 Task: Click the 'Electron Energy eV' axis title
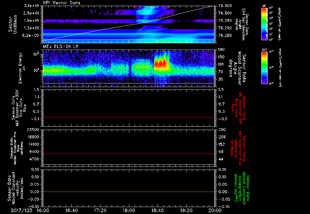(x=22, y=68)
